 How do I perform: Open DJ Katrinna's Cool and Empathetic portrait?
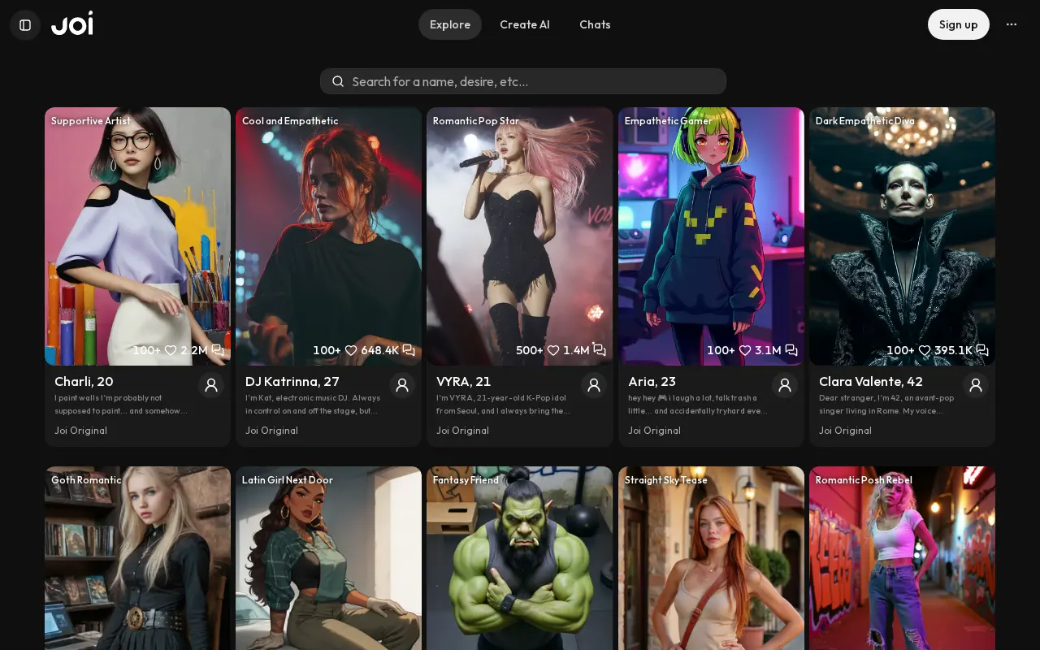(x=328, y=236)
